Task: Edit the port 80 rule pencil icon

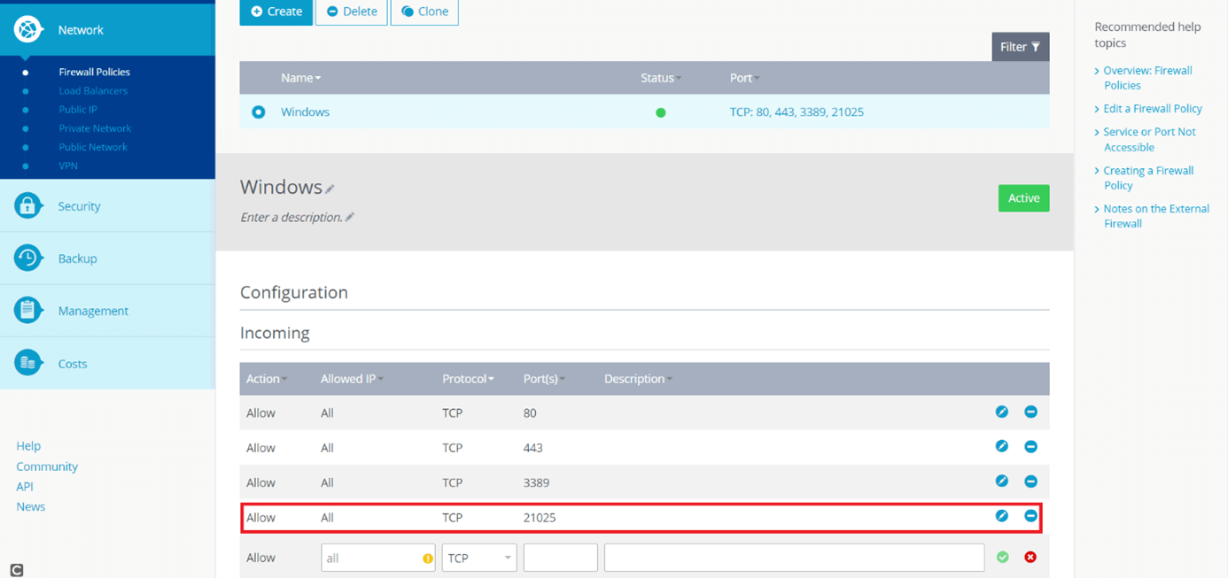Action: (x=1002, y=412)
